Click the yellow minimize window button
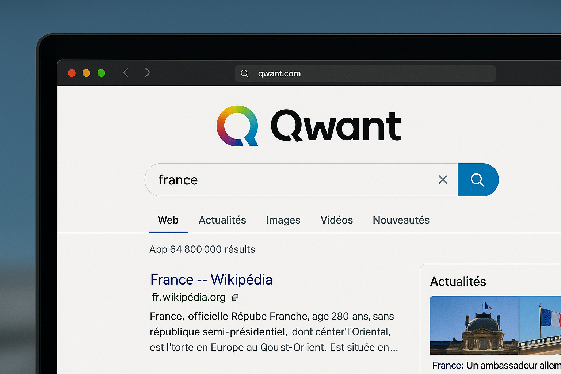The image size is (561, 374). [86, 73]
